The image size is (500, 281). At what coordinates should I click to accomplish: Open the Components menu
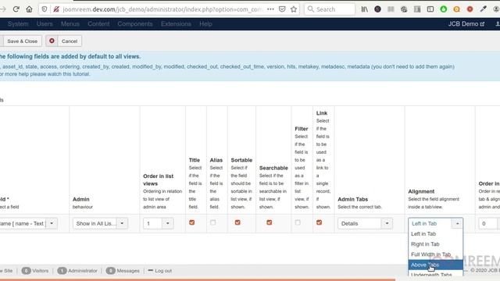point(135,24)
